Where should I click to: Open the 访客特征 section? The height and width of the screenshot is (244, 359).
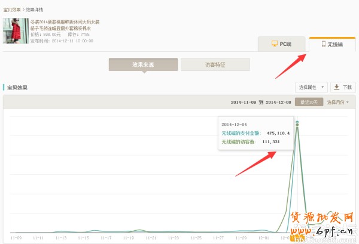[215, 64]
